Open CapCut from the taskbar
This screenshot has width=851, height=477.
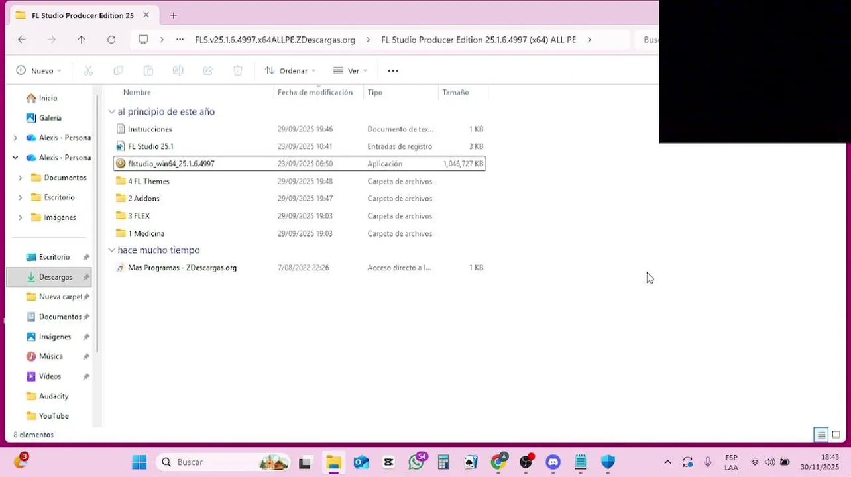coord(388,462)
